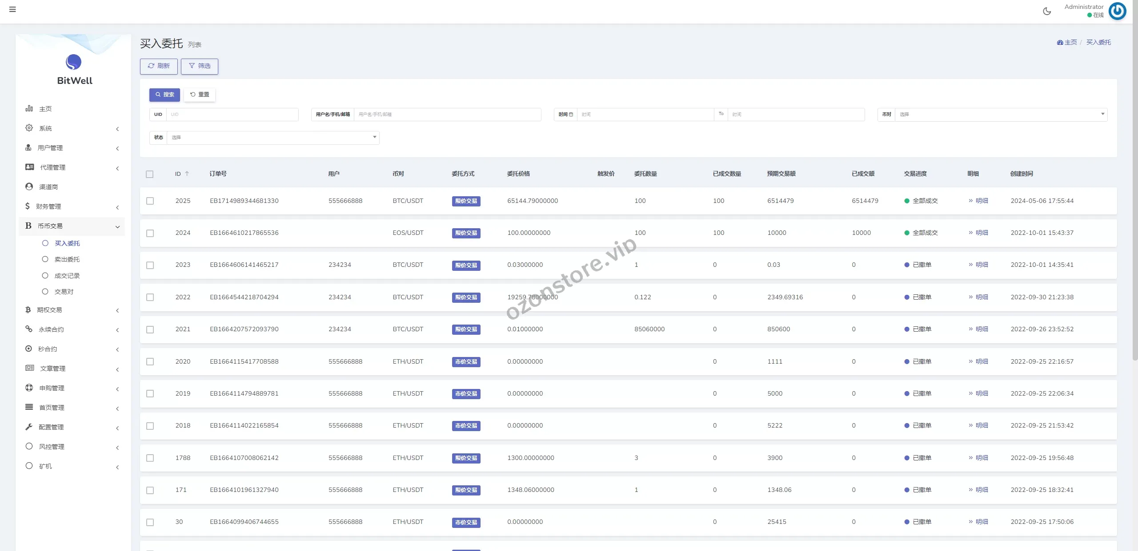Screen dimensions: 1138x551
Task: Click the 系统 gear sidebar icon
Action: 29,128
